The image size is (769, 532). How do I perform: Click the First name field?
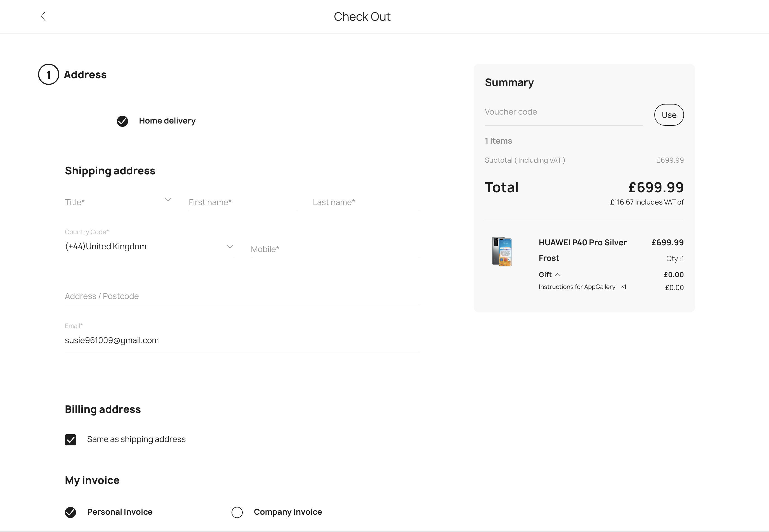(x=242, y=202)
